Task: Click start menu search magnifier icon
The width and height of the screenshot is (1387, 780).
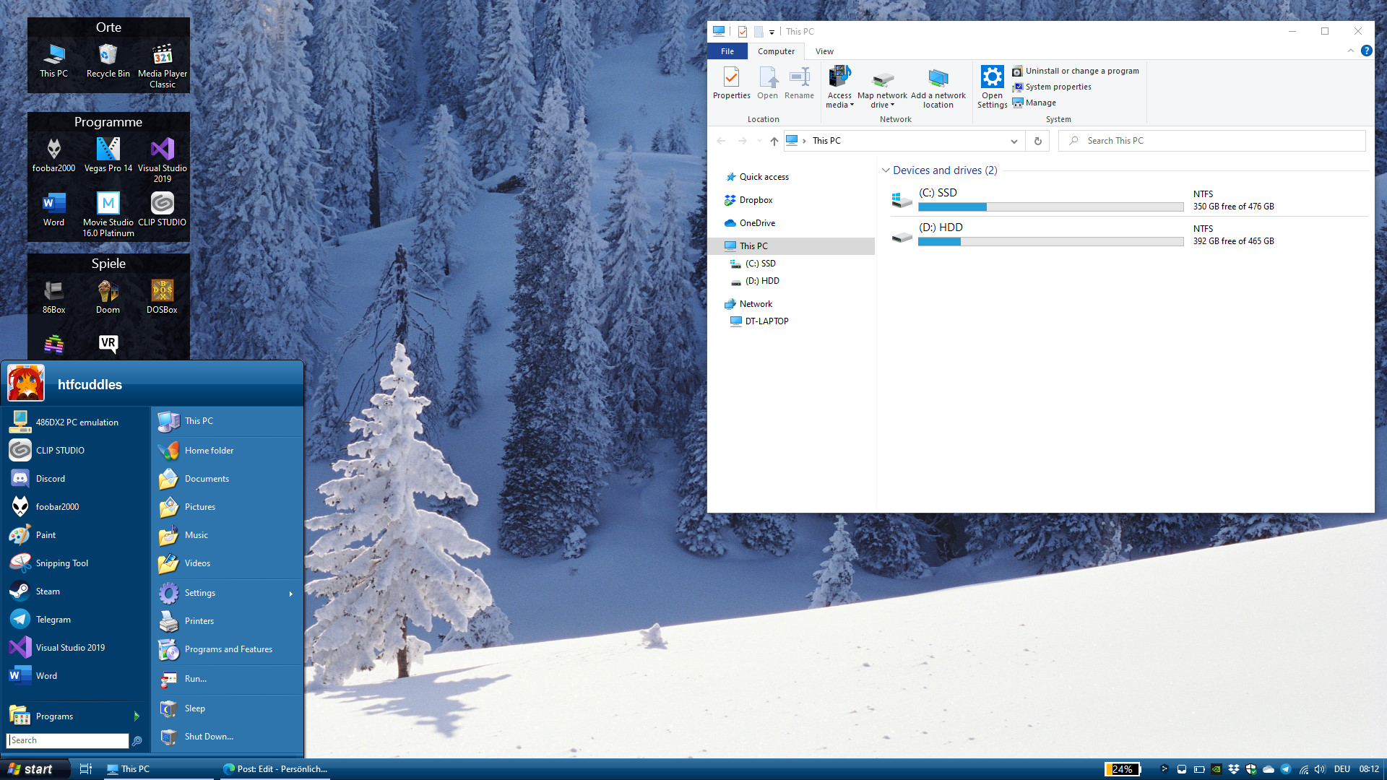Action: point(137,740)
